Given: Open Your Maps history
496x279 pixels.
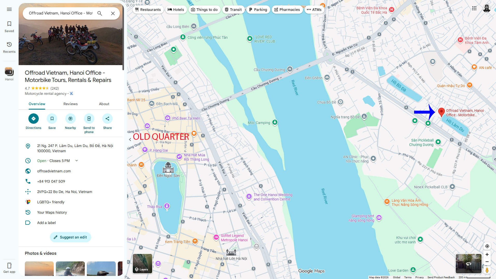Looking at the screenshot, I should (52, 212).
